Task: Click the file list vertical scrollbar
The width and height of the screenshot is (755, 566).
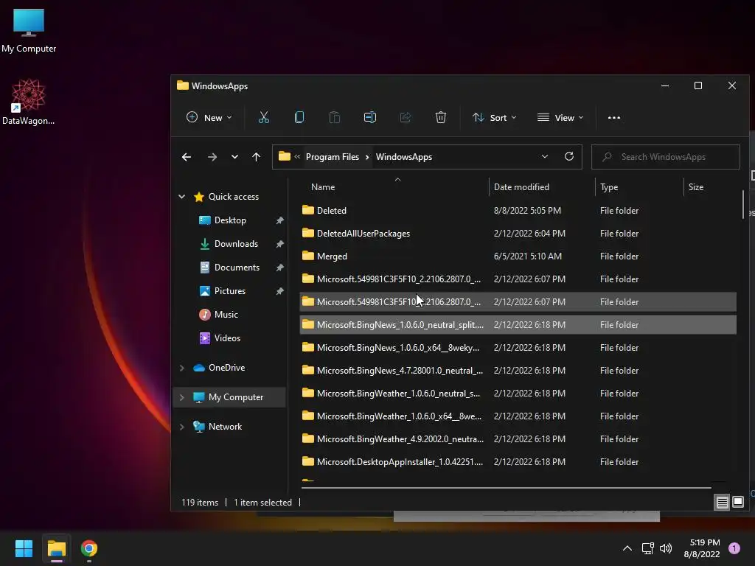Action: click(743, 205)
